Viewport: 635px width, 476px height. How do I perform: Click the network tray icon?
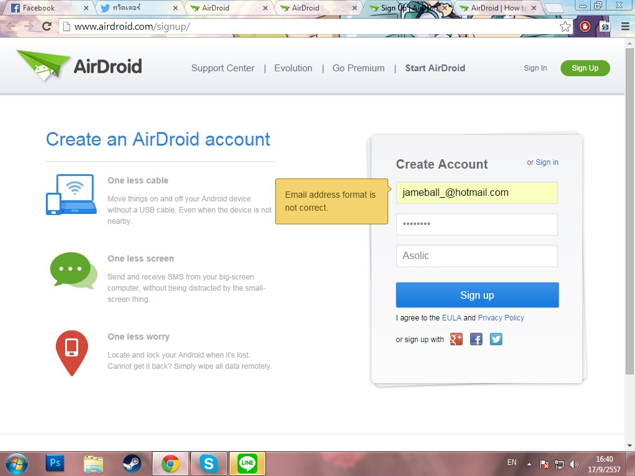[559, 464]
